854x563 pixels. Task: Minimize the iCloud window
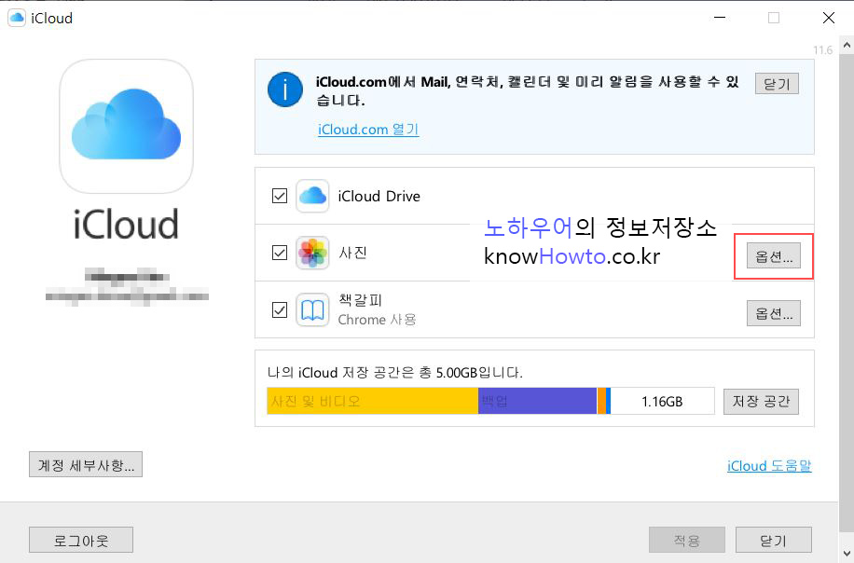tap(720, 18)
